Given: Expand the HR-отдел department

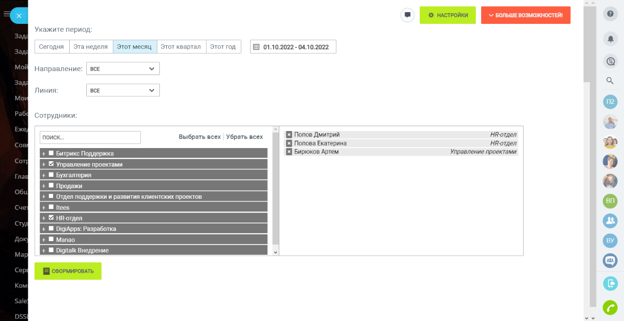Looking at the screenshot, I should tap(43, 218).
